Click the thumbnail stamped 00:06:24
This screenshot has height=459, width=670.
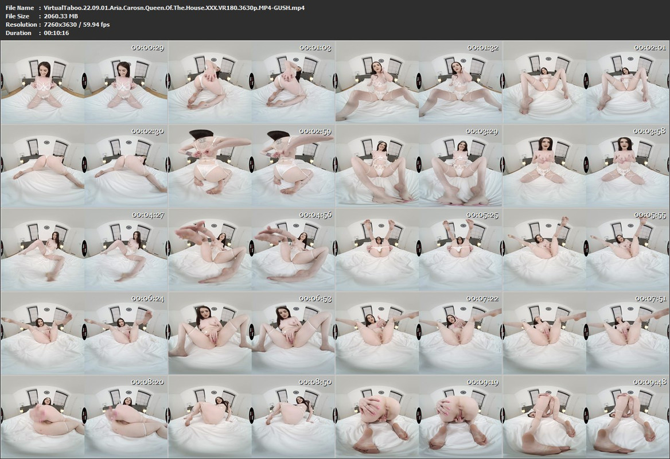pyautogui.click(x=84, y=333)
